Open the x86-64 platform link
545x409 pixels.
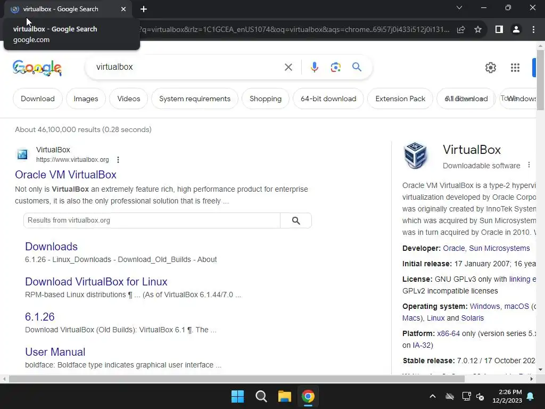point(448,333)
